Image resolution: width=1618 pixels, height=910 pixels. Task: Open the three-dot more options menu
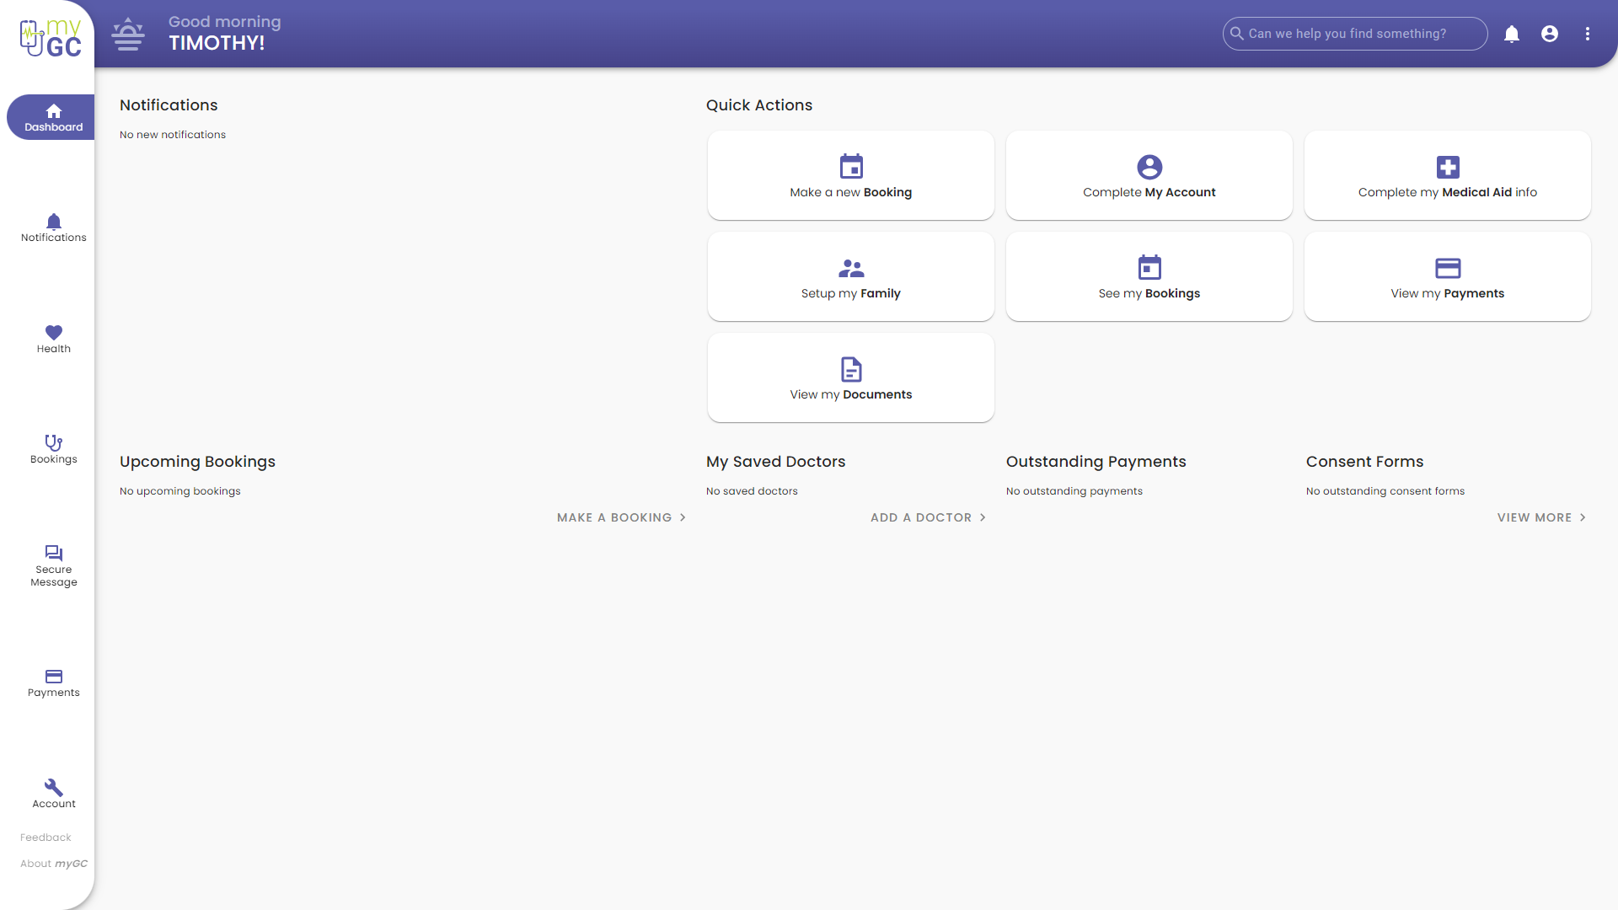click(x=1588, y=34)
